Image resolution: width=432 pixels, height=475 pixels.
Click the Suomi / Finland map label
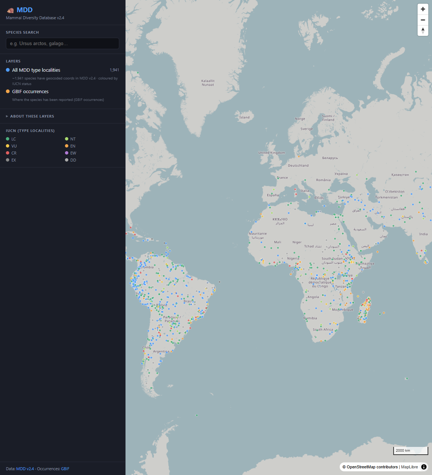coord(328,118)
